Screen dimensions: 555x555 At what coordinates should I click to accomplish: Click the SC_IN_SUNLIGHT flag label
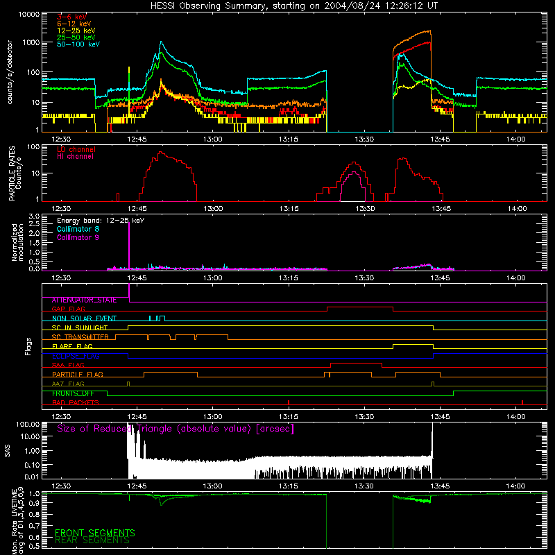pyautogui.click(x=80, y=327)
